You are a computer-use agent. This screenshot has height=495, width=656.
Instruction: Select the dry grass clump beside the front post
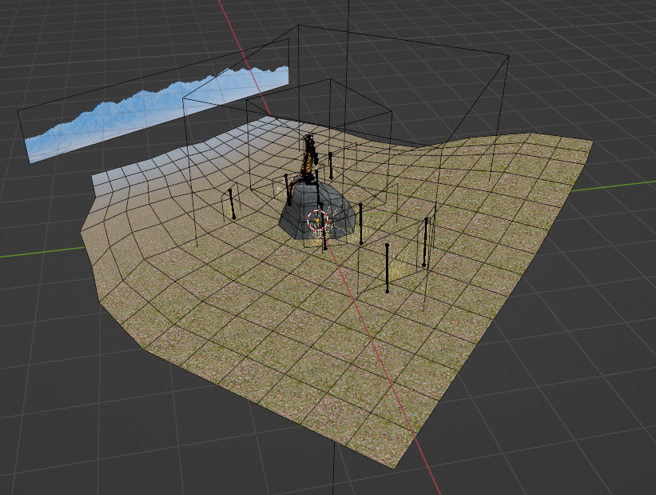point(397,268)
